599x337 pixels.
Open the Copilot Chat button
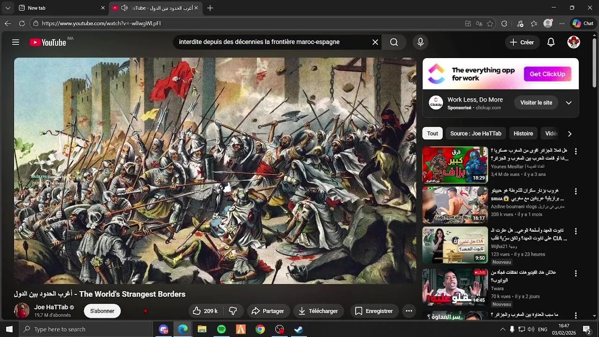(x=583, y=23)
